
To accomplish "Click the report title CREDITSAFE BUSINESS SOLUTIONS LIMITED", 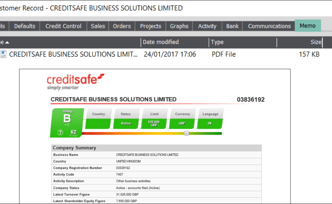I will (x=113, y=99).
